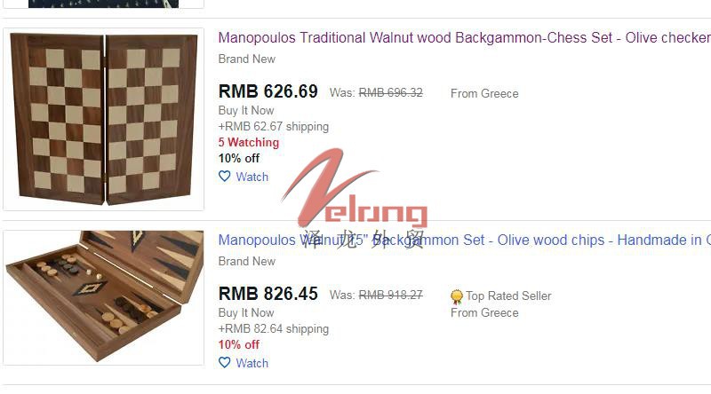The image size is (711, 394).
Task: Open Manopoulos Traditional Walnut Backgammon-Chess Set listing
Action: click(464, 37)
